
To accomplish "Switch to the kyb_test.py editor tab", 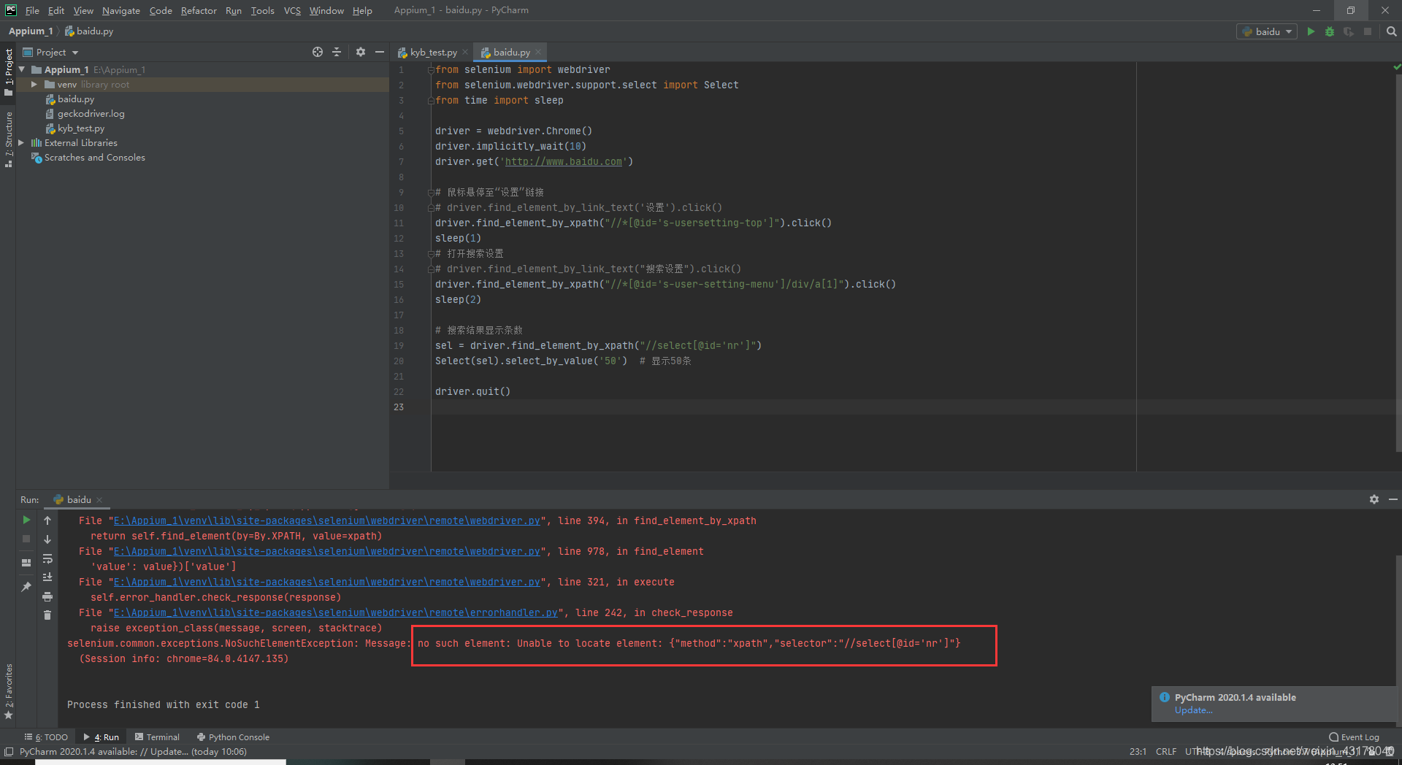I will point(433,52).
